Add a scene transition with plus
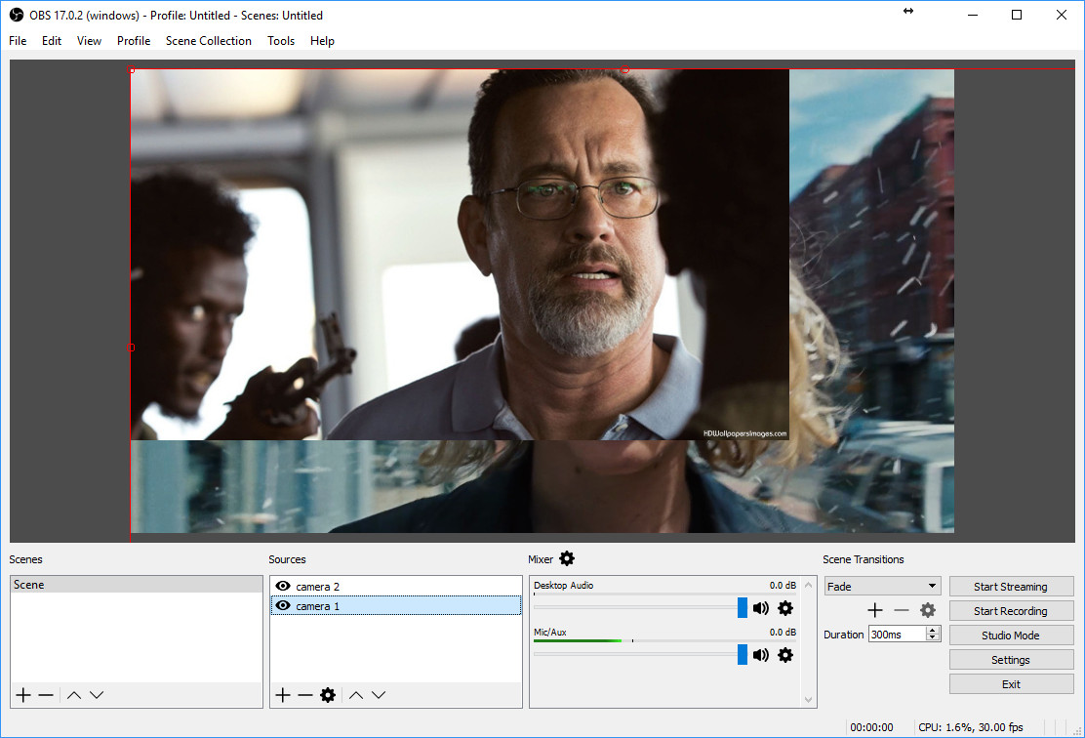This screenshot has width=1085, height=738. pyautogui.click(x=875, y=610)
